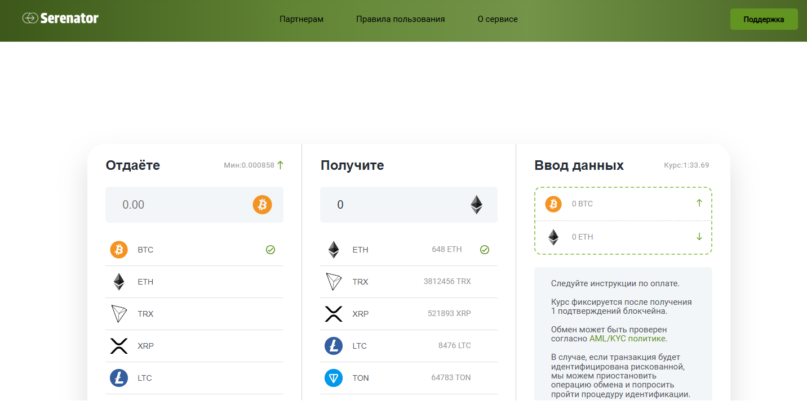807x401 pixels.
Task: Click the 8476 LTC reserve value
Action: pyautogui.click(x=454, y=346)
